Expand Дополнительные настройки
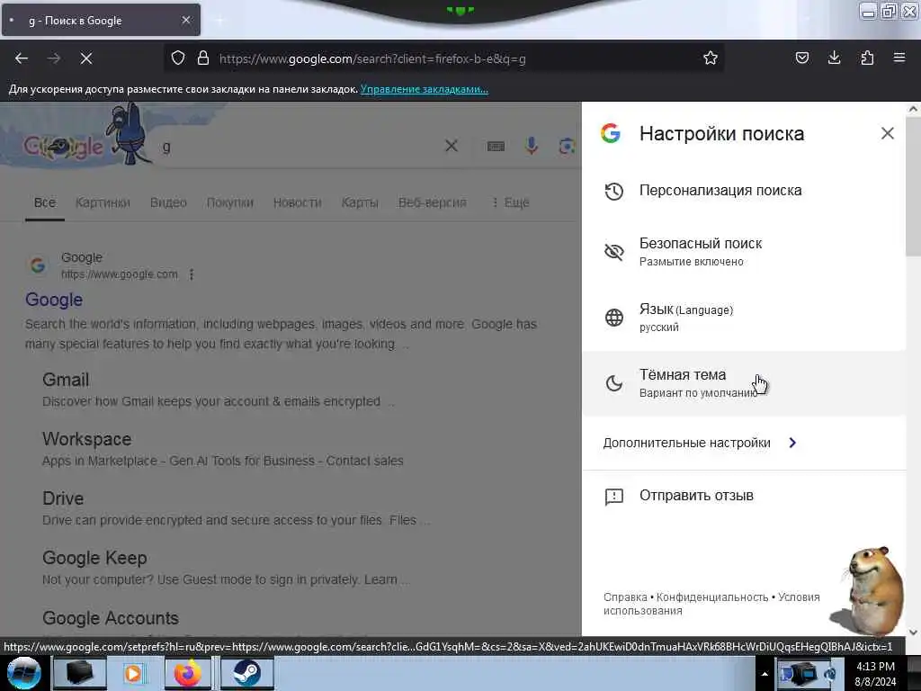Viewport: 921px width, 691px height. tap(700, 443)
